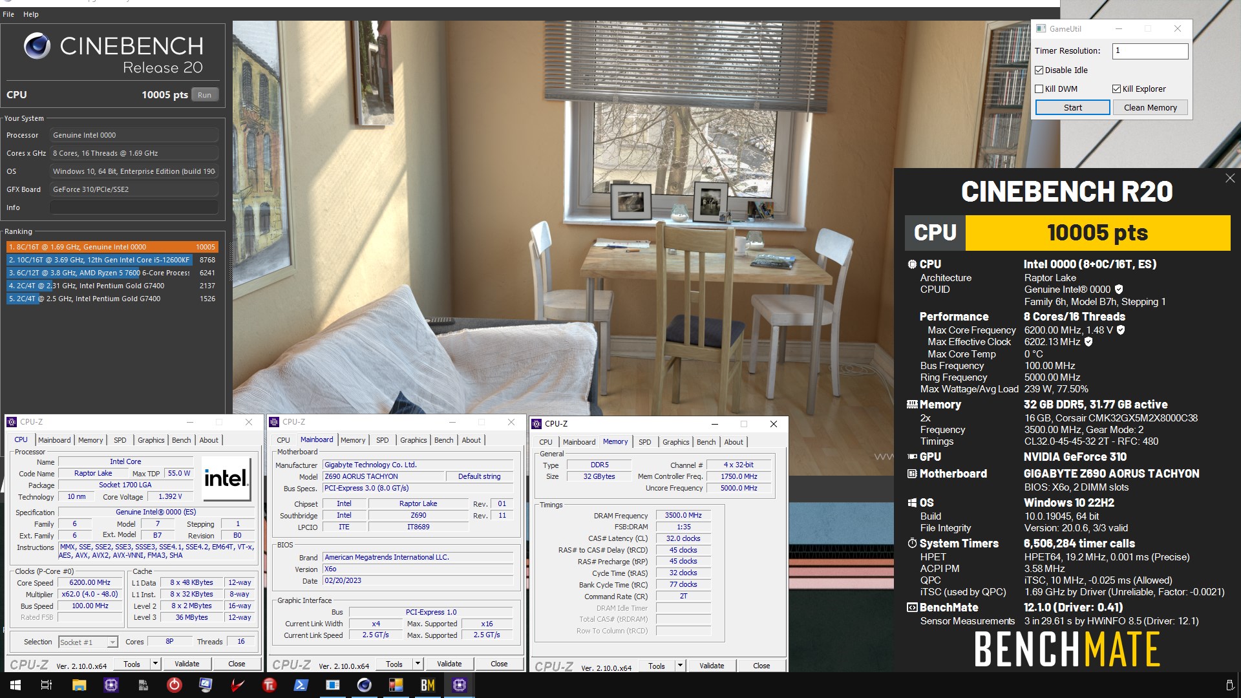
Task: Click the CPU-Z Mainboard window title icon
Action: (274, 422)
